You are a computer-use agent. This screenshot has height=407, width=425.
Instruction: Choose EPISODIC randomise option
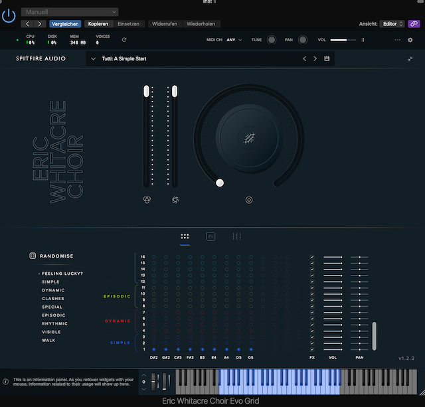click(x=54, y=315)
